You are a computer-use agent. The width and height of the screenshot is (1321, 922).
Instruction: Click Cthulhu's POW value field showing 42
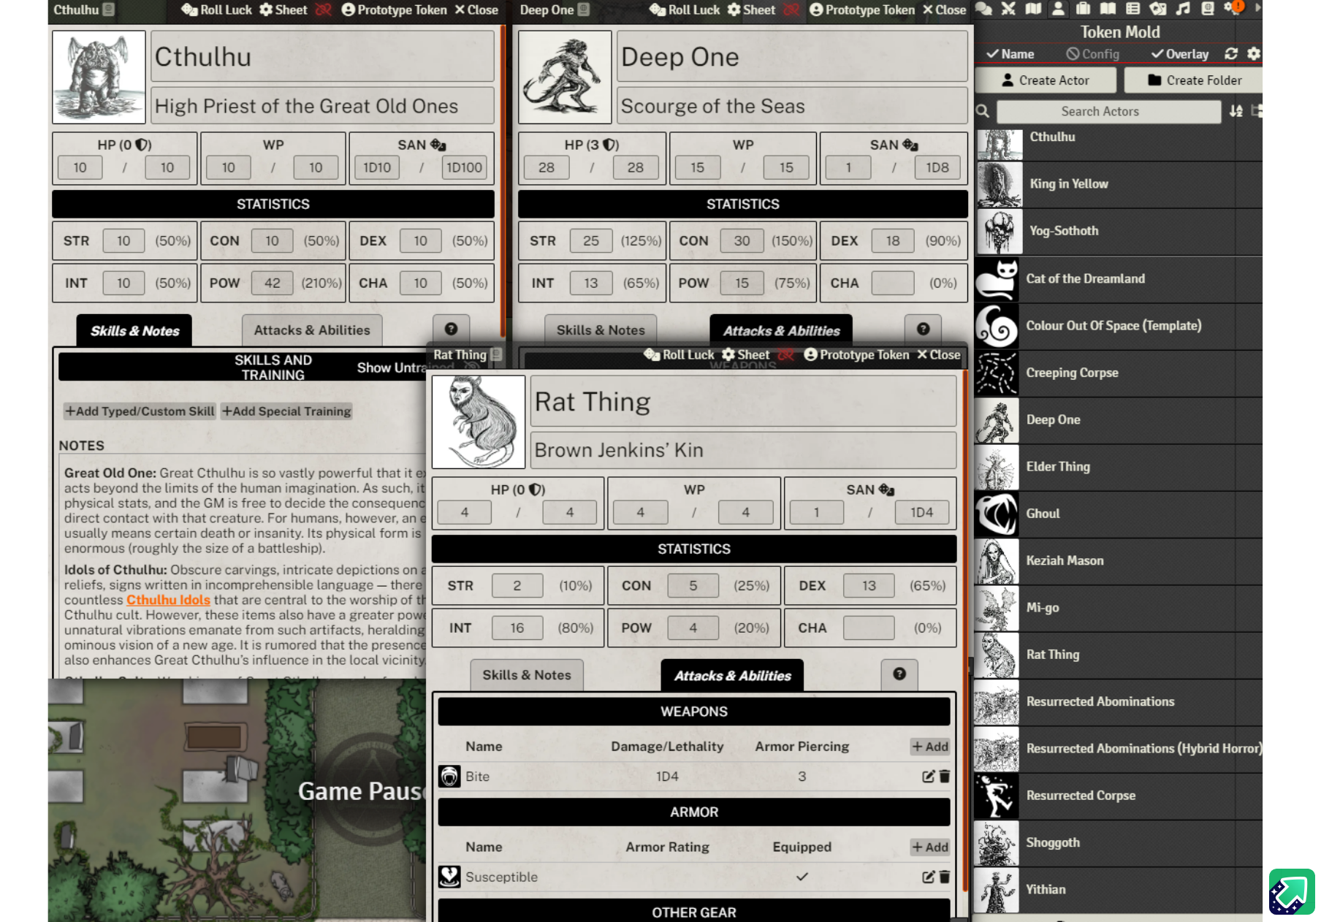[x=272, y=283]
